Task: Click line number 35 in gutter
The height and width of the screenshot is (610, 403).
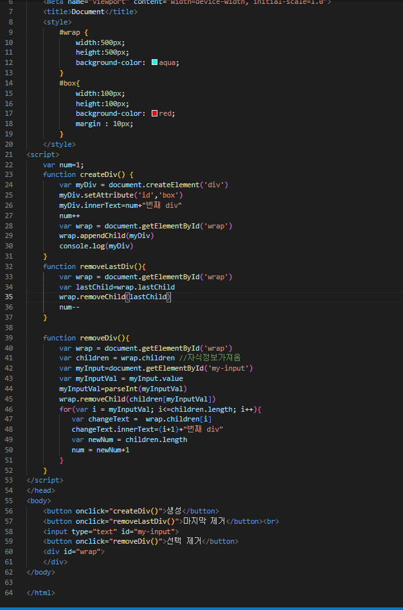Action: (x=8, y=297)
